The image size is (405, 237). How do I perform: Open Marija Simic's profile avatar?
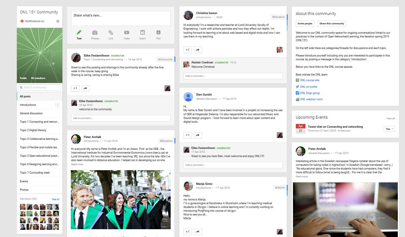(188, 186)
